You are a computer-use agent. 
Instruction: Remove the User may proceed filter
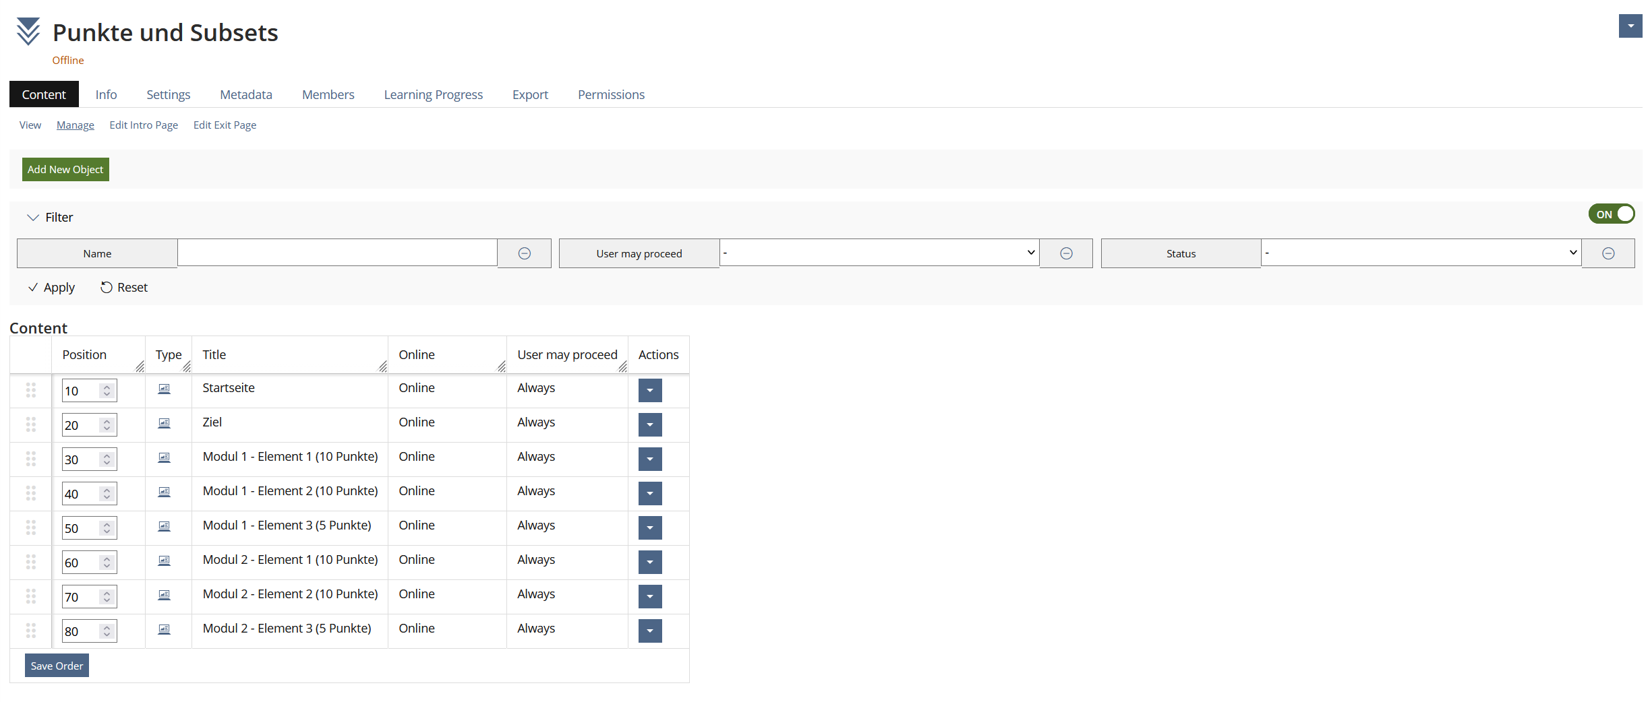[x=1066, y=253]
